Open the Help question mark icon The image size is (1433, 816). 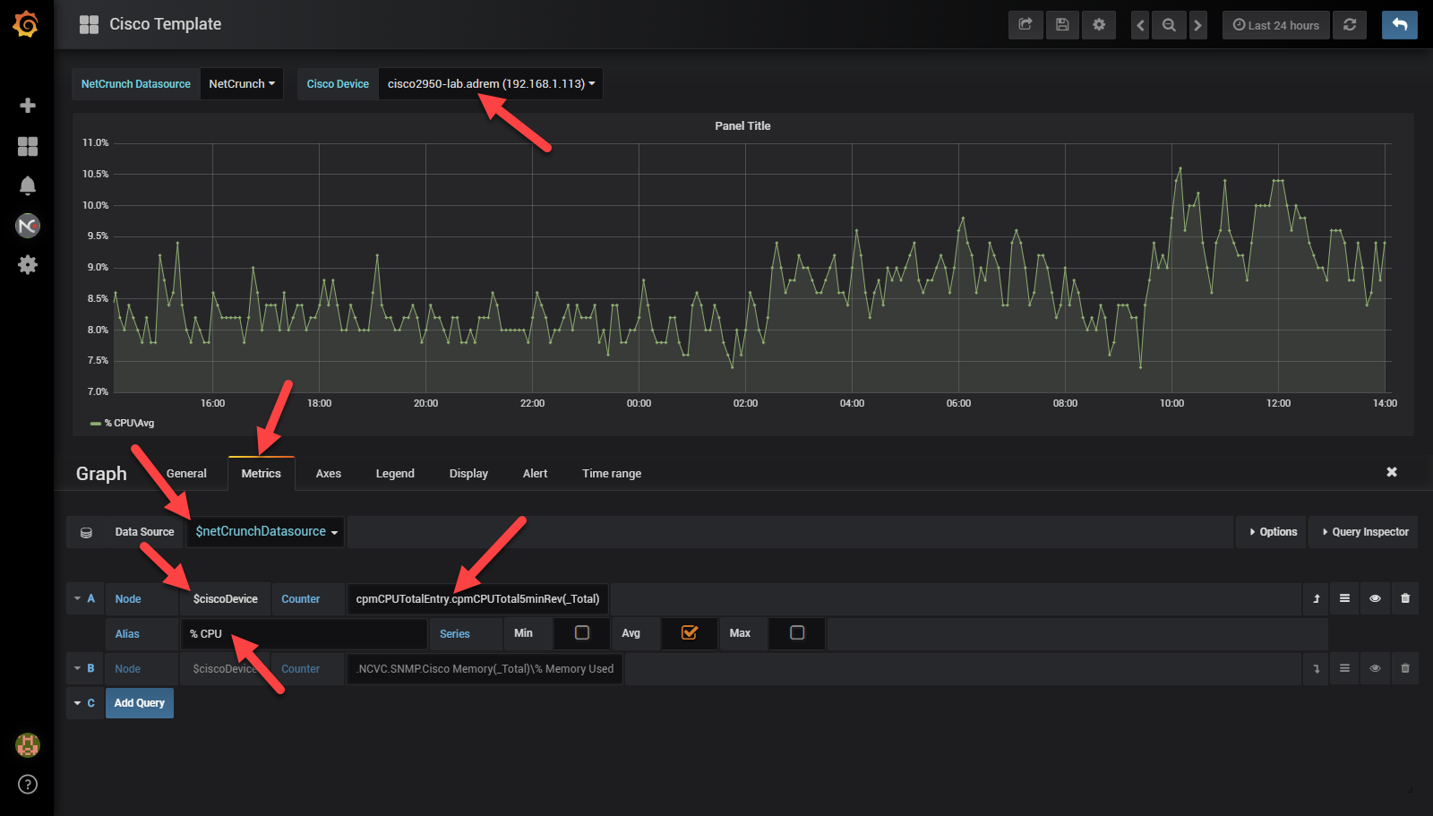(28, 785)
